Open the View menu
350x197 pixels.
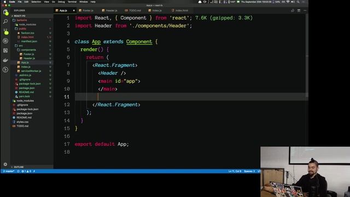[x=46, y=2]
